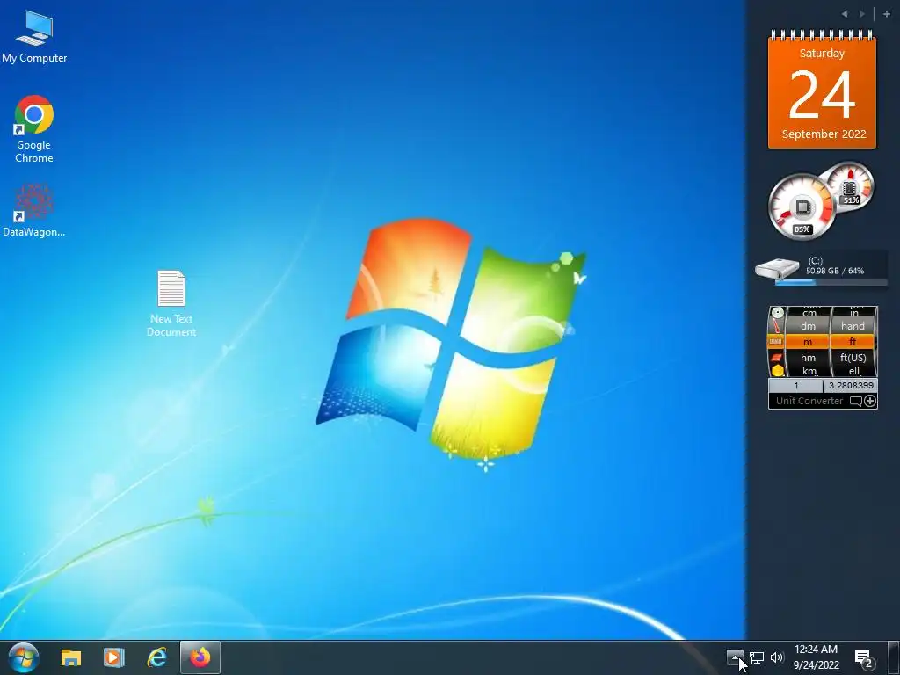Open the Windows Start menu orb
The width and height of the screenshot is (900, 675).
pos(24,657)
